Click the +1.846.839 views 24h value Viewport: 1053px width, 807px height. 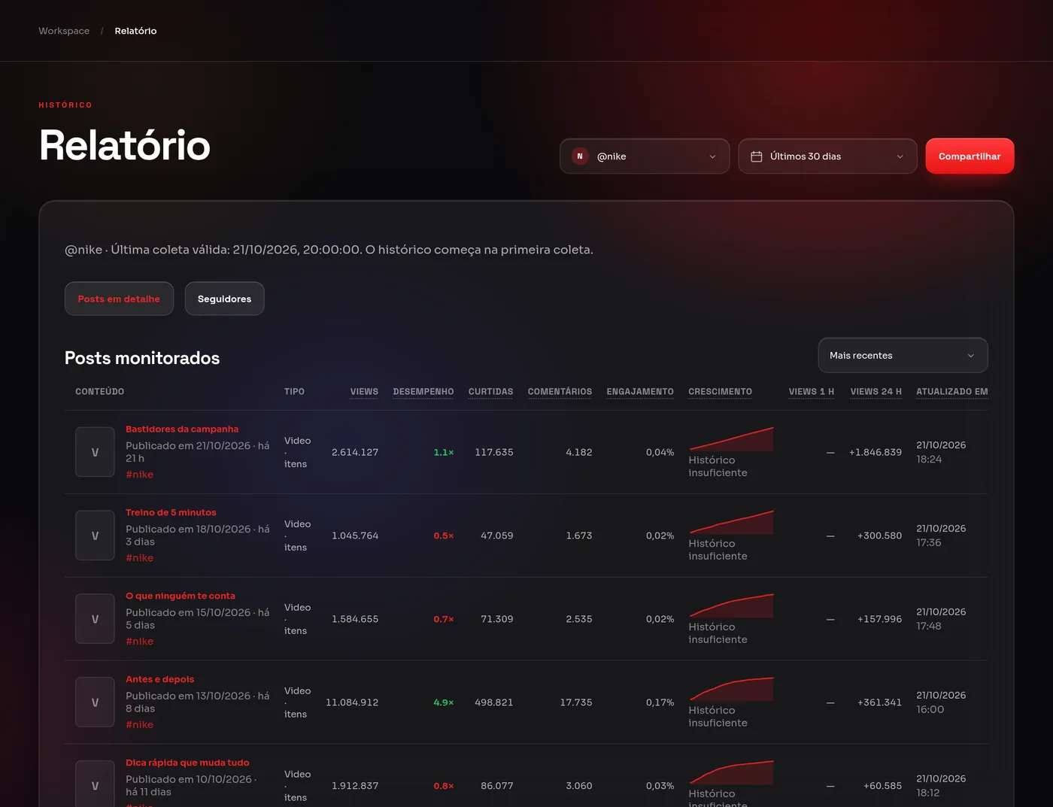point(875,452)
